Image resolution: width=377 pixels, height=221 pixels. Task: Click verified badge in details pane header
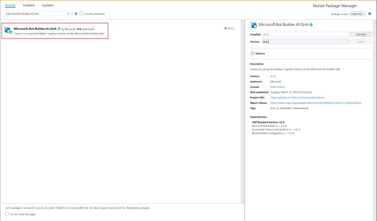pyautogui.click(x=311, y=25)
